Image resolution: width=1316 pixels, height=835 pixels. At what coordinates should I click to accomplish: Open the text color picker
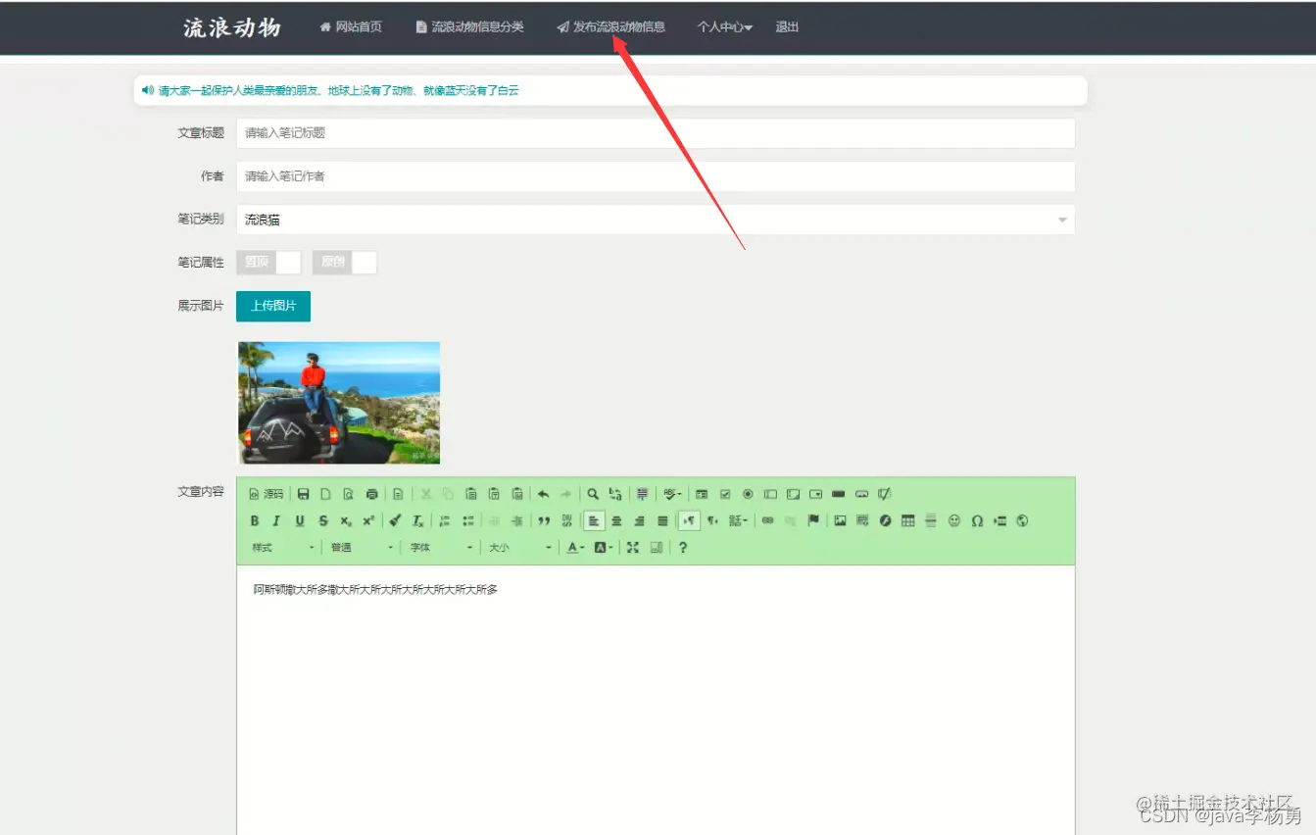[x=575, y=548]
